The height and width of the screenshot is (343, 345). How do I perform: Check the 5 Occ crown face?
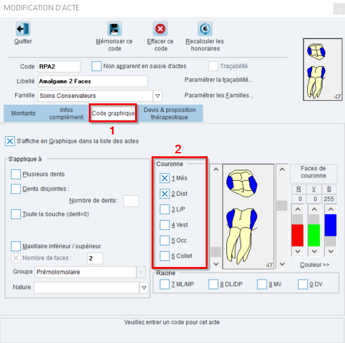pos(164,241)
